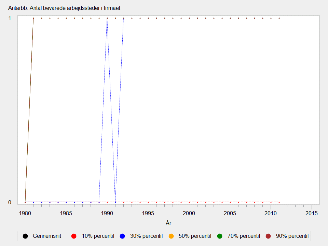Click the blue 30% percentil legend marker
Image resolution: width=328 pixels, height=246 pixels.
point(122,236)
